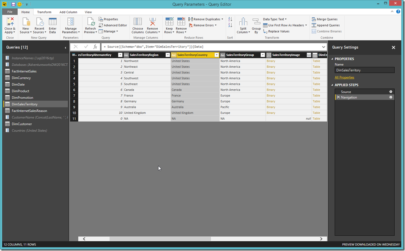Switch to the Add Column tab
This screenshot has width=405, height=251.
[68, 12]
